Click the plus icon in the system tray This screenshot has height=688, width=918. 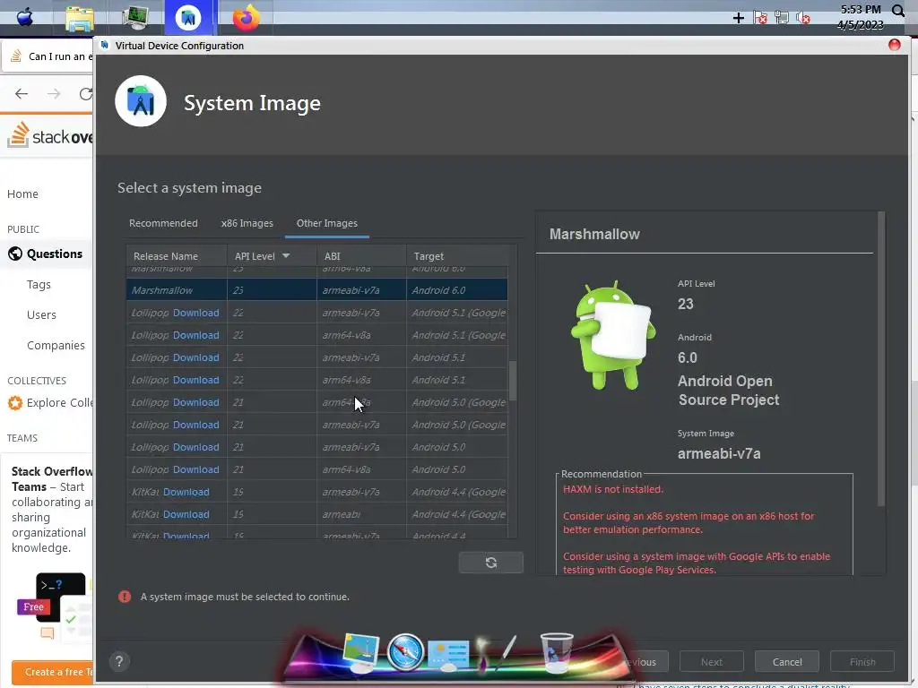click(x=739, y=18)
